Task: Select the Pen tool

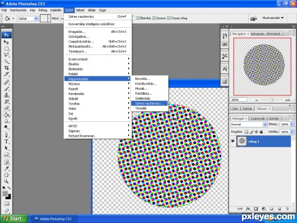Action: 6,135
